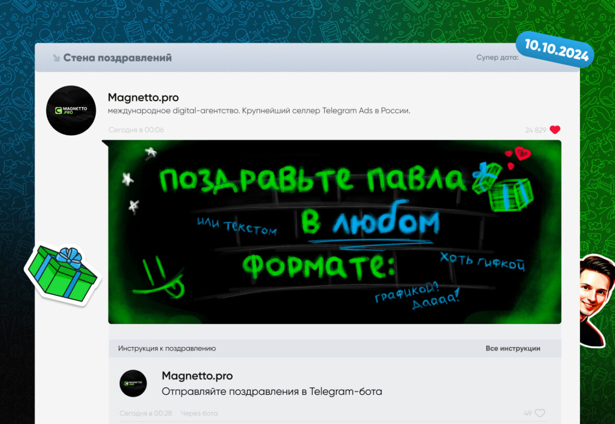This screenshot has height=424, width=615.
Task: Click the 49 like count
Action: 528,414
